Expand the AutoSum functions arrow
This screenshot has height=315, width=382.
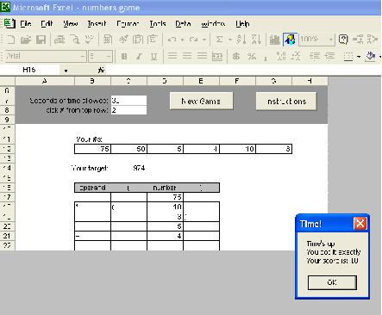coord(230,40)
